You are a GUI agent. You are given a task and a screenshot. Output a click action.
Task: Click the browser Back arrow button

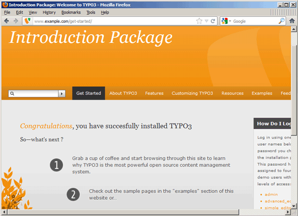pyautogui.click(x=7, y=21)
